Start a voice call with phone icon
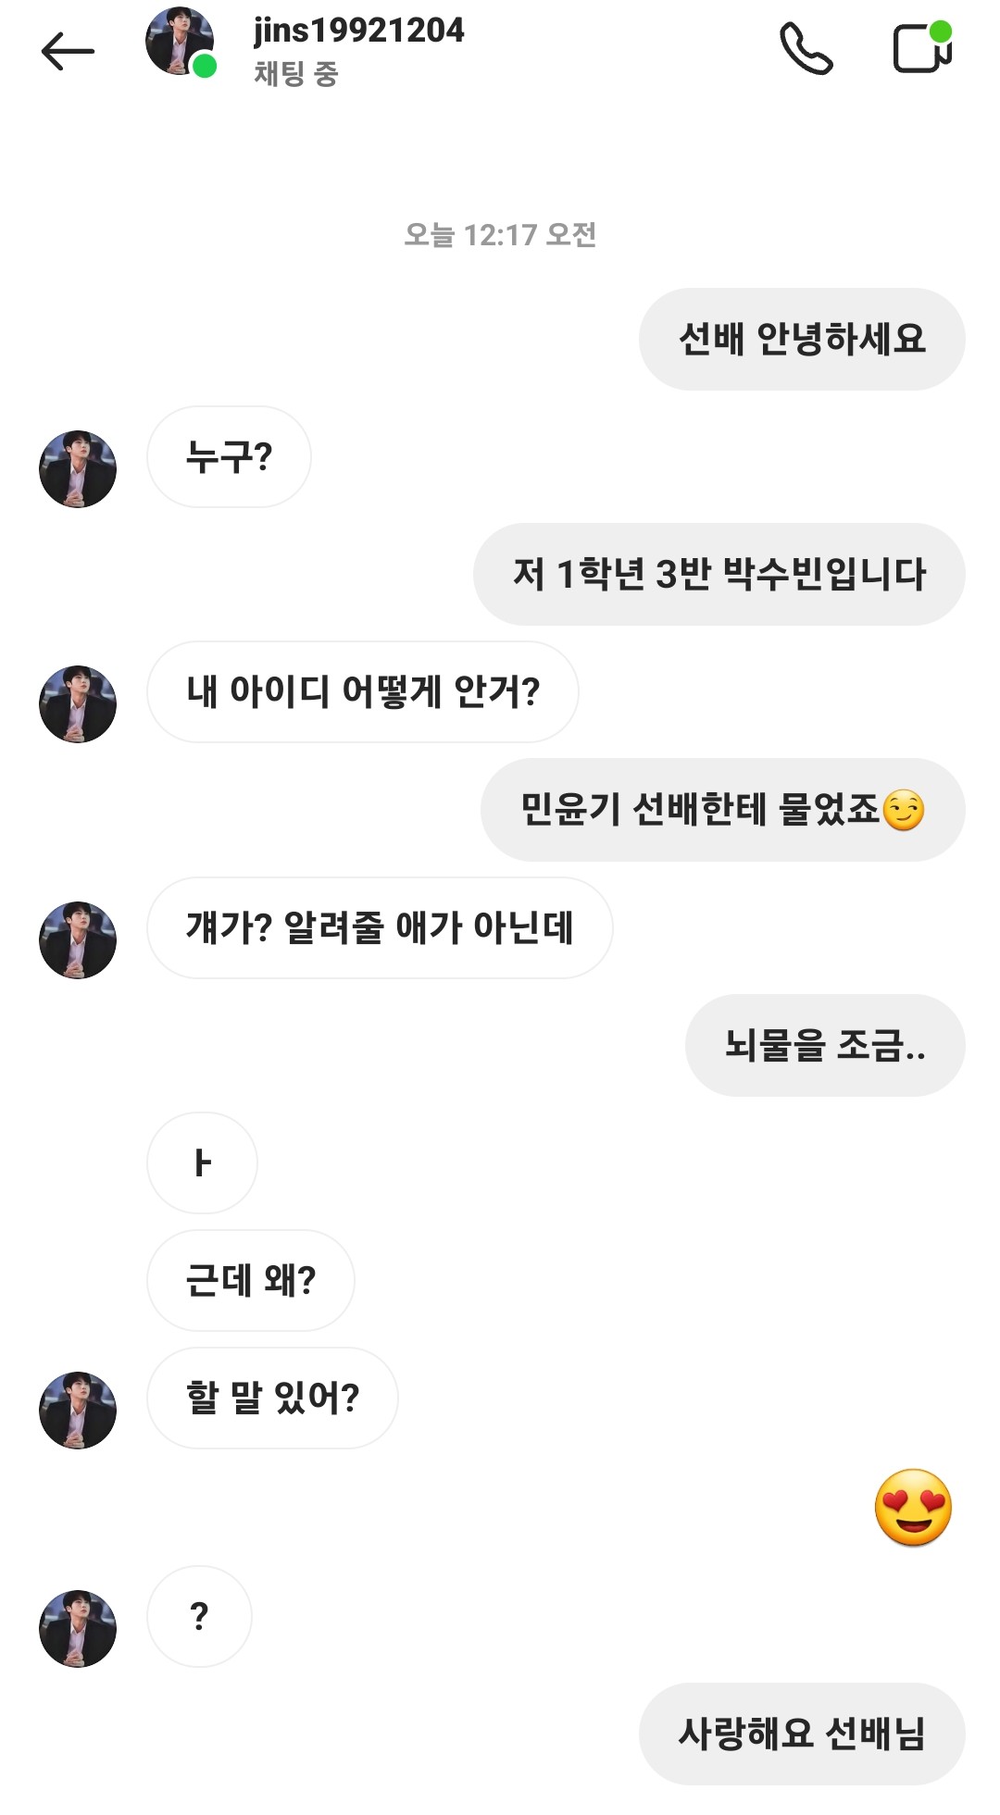 point(806,49)
